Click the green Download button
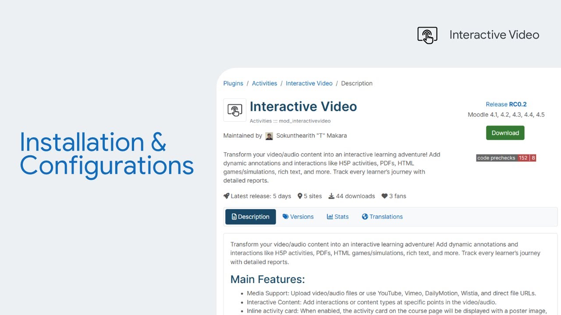Image resolution: width=561 pixels, height=315 pixels. tap(505, 133)
